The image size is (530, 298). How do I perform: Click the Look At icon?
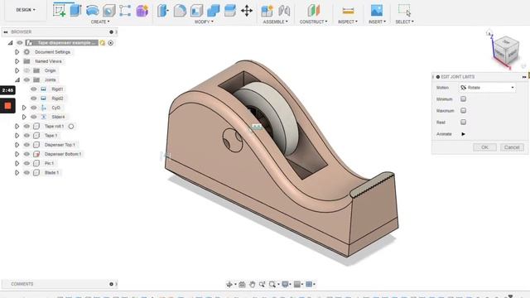[242, 285]
